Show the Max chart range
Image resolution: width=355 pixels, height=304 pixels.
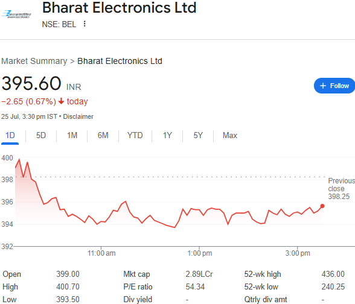230,136
